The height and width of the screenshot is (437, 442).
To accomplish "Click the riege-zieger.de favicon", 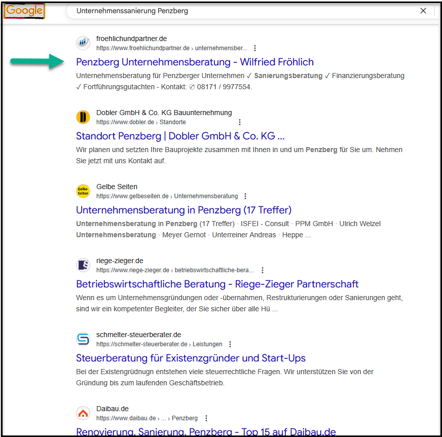I will pos(83,265).
